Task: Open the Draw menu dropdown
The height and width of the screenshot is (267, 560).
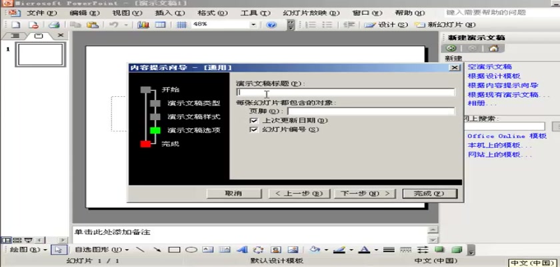Action: pos(29,250)
